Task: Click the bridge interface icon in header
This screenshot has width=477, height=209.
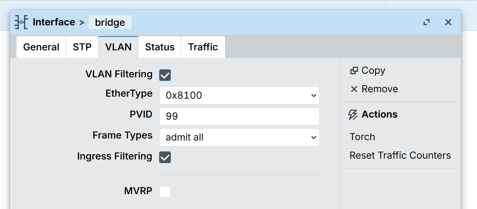Action: tap(21, 22)
